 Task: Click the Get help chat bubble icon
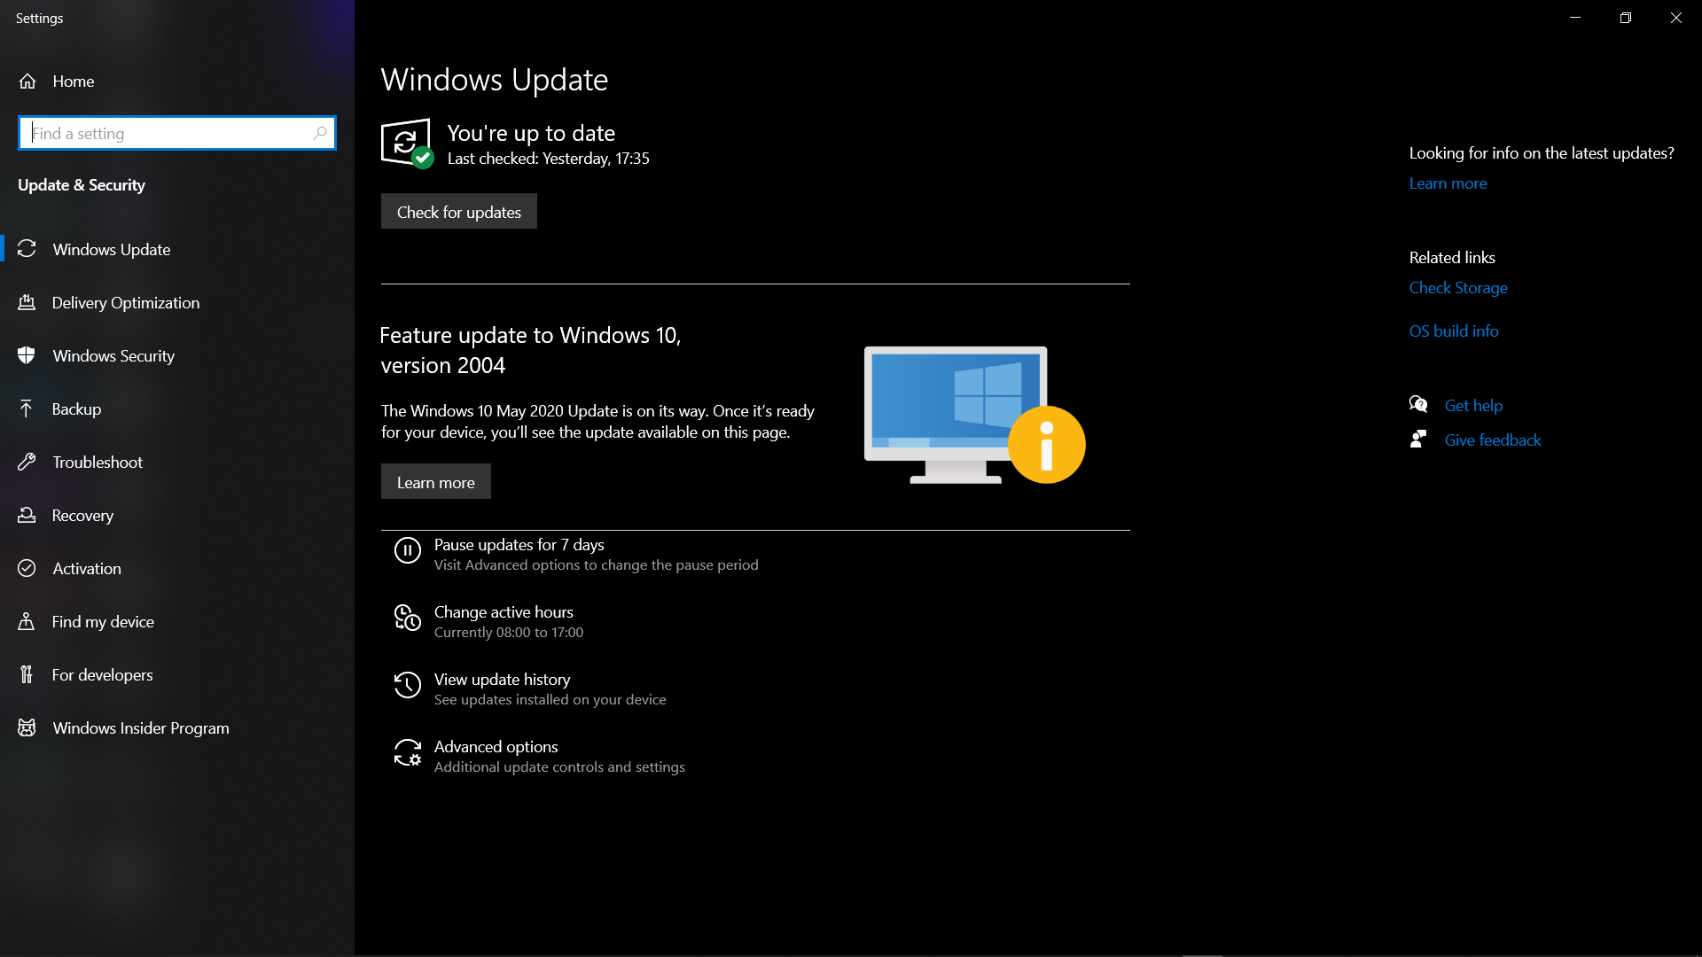[1418, 405]
